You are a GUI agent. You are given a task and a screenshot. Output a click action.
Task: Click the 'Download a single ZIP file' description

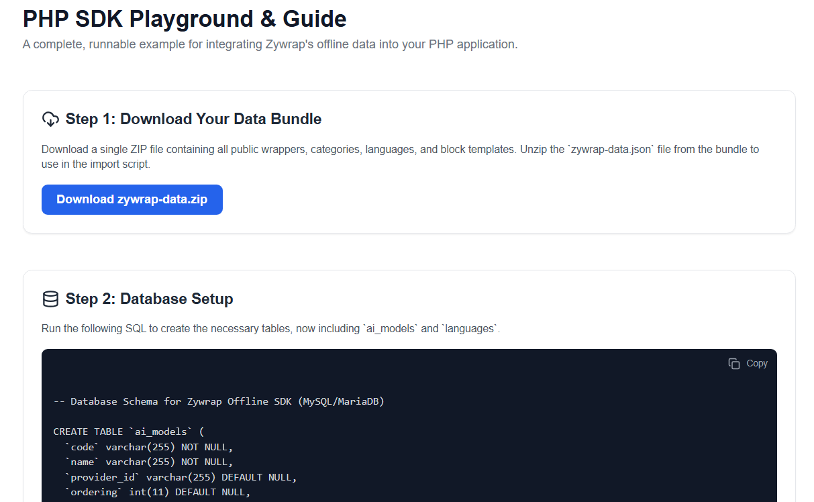[x=401, y=156]
